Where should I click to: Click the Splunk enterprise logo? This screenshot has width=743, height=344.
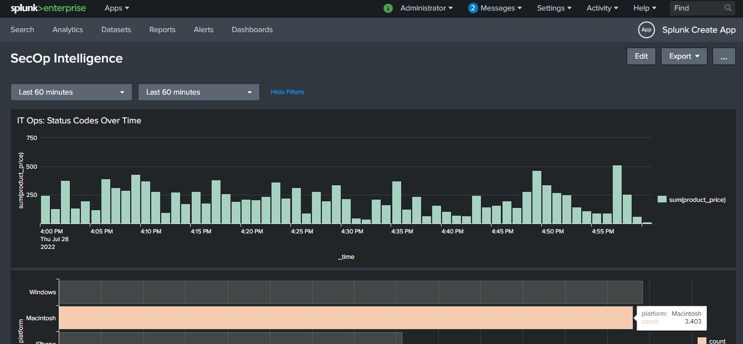(48, 8)
